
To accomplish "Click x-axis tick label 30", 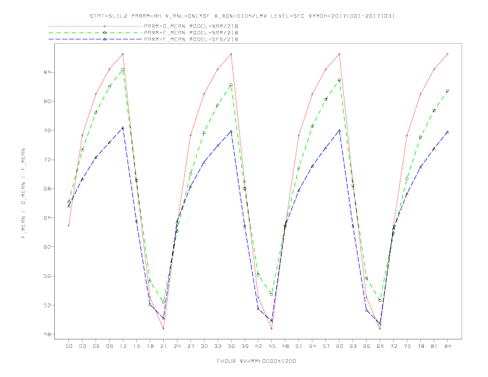I will coord(204,346).
